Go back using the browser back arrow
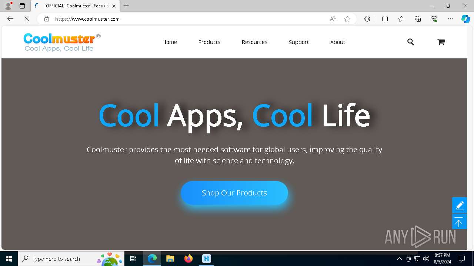The image size is (474, 266). tap(10, 19)
